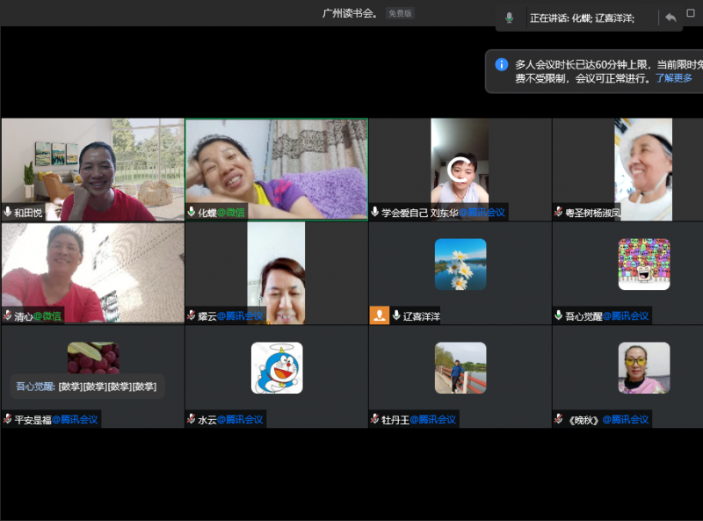Click the 《晚秋》 participant avatar
The image size is (703, 521).
(643, 367)
